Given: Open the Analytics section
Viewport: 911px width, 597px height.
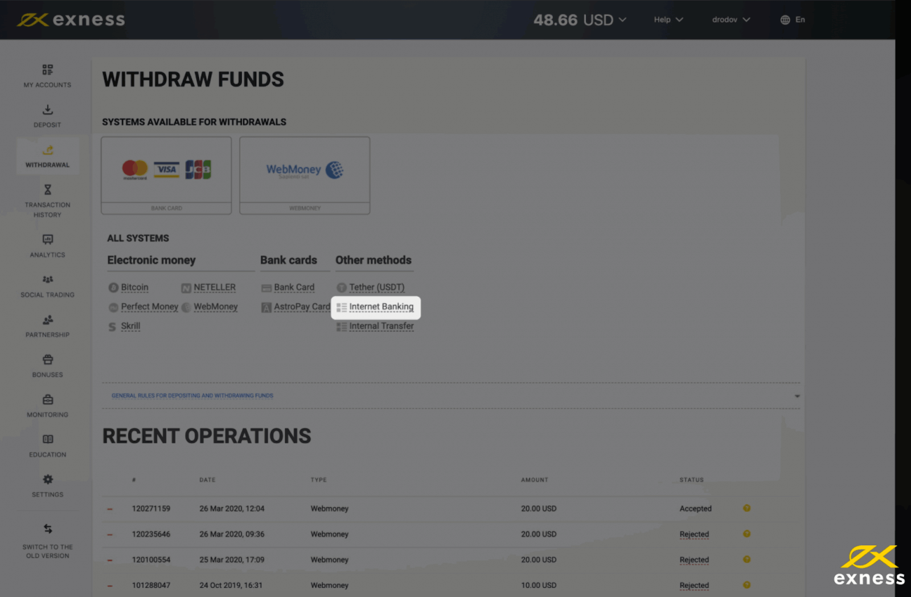Looking at the screenshot, I should (47, 246).
